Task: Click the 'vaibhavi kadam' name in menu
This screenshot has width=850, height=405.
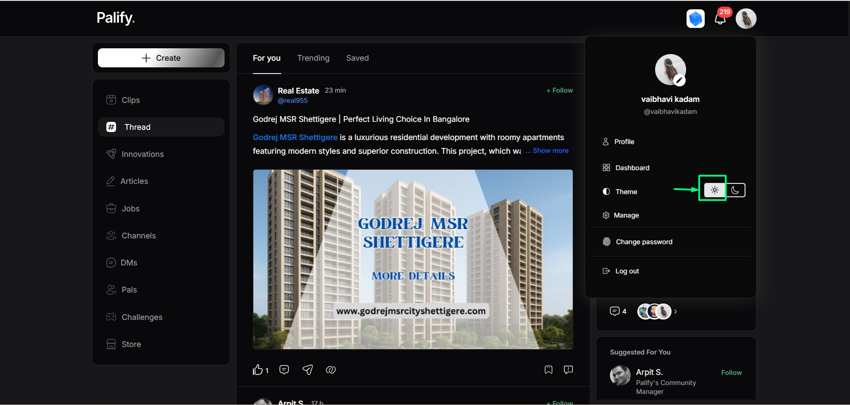Action: pos(670,99)
